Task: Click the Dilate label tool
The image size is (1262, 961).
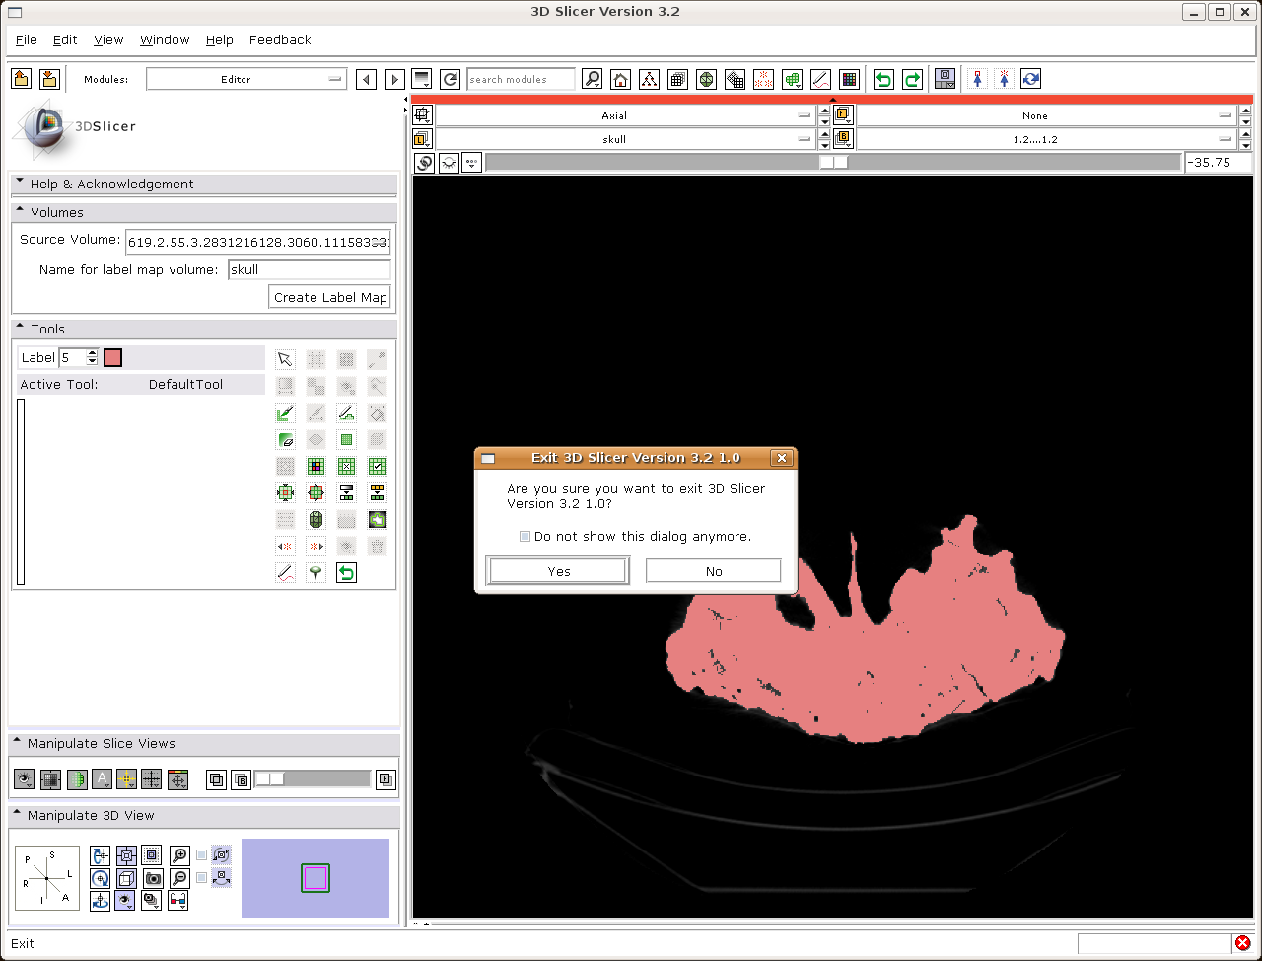Action: 315,492
